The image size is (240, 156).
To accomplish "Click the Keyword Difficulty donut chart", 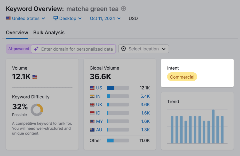I will 37,110.
